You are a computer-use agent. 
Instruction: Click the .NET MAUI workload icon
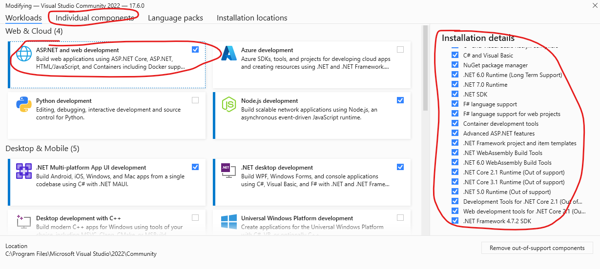tap(24, 171)
